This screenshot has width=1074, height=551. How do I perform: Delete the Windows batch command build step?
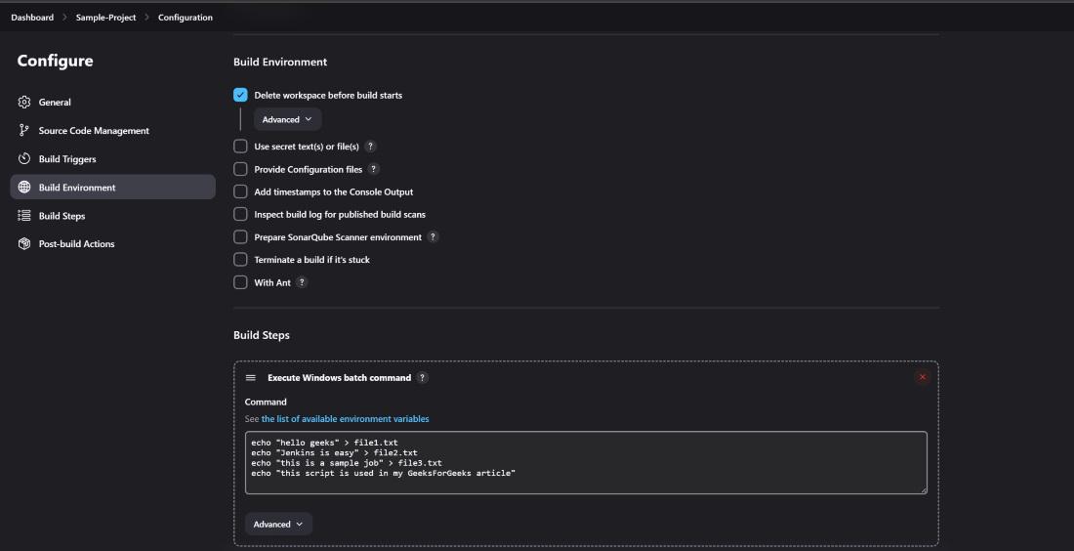[922, 377]
